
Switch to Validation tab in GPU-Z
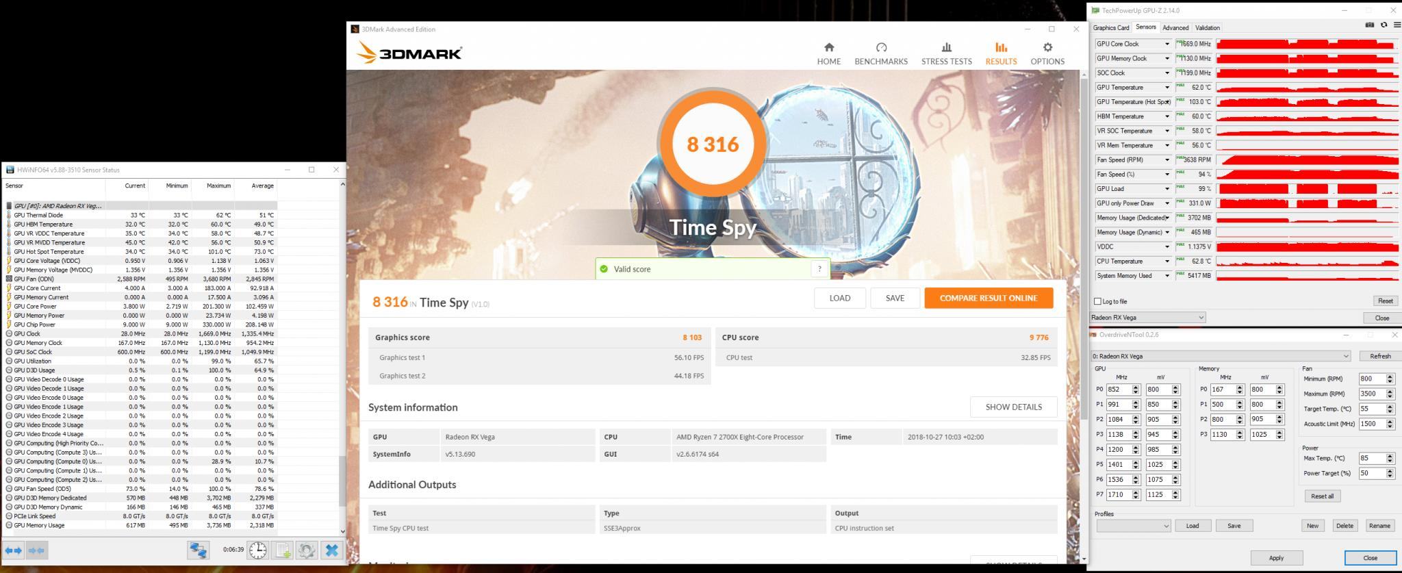pyautogui.click(x=1208, y=27)
